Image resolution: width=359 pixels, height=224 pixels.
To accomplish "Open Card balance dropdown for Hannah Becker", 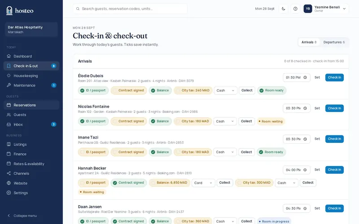I will click(x=203, y=183).
